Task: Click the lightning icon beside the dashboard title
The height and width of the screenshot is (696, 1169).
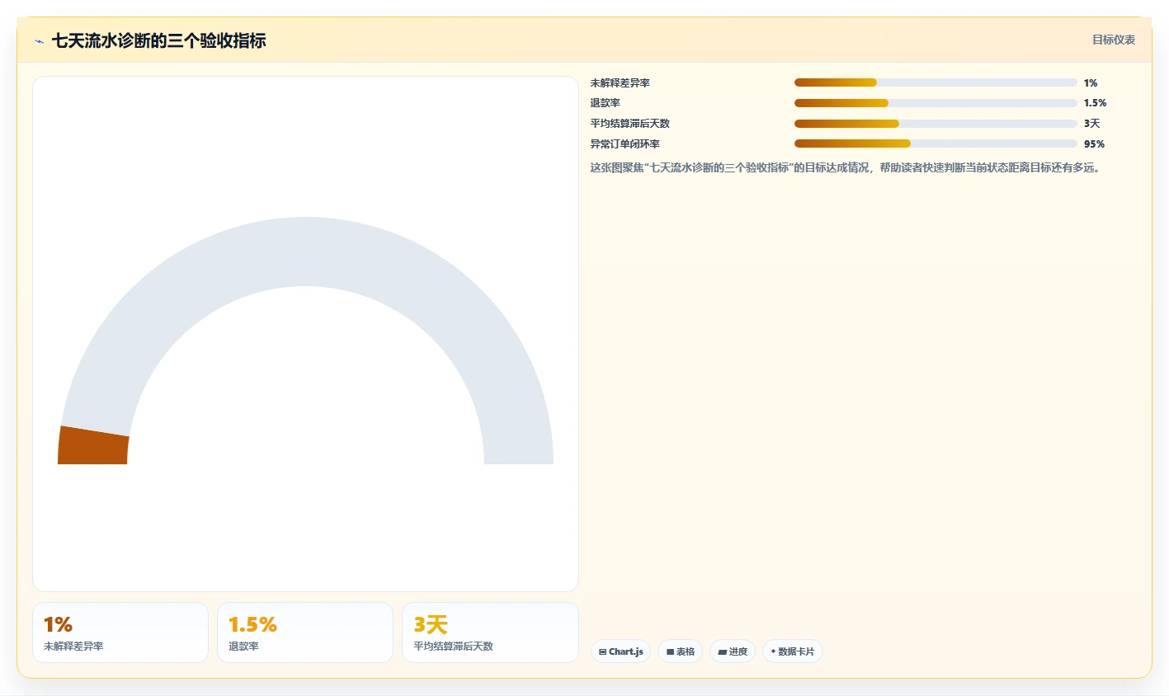Action: click(x=39, y=41)
